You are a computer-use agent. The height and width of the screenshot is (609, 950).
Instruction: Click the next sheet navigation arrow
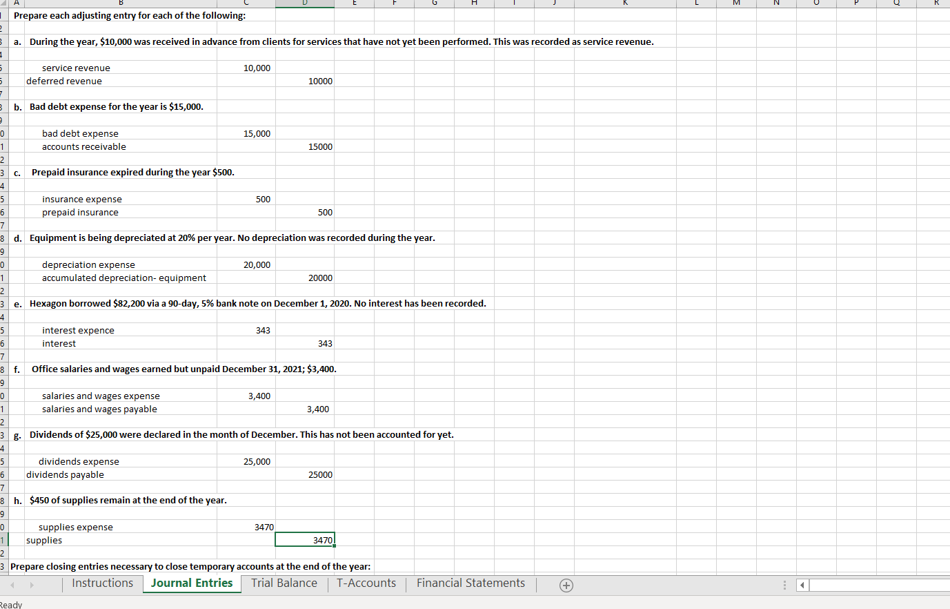click(x=30, y=584)
